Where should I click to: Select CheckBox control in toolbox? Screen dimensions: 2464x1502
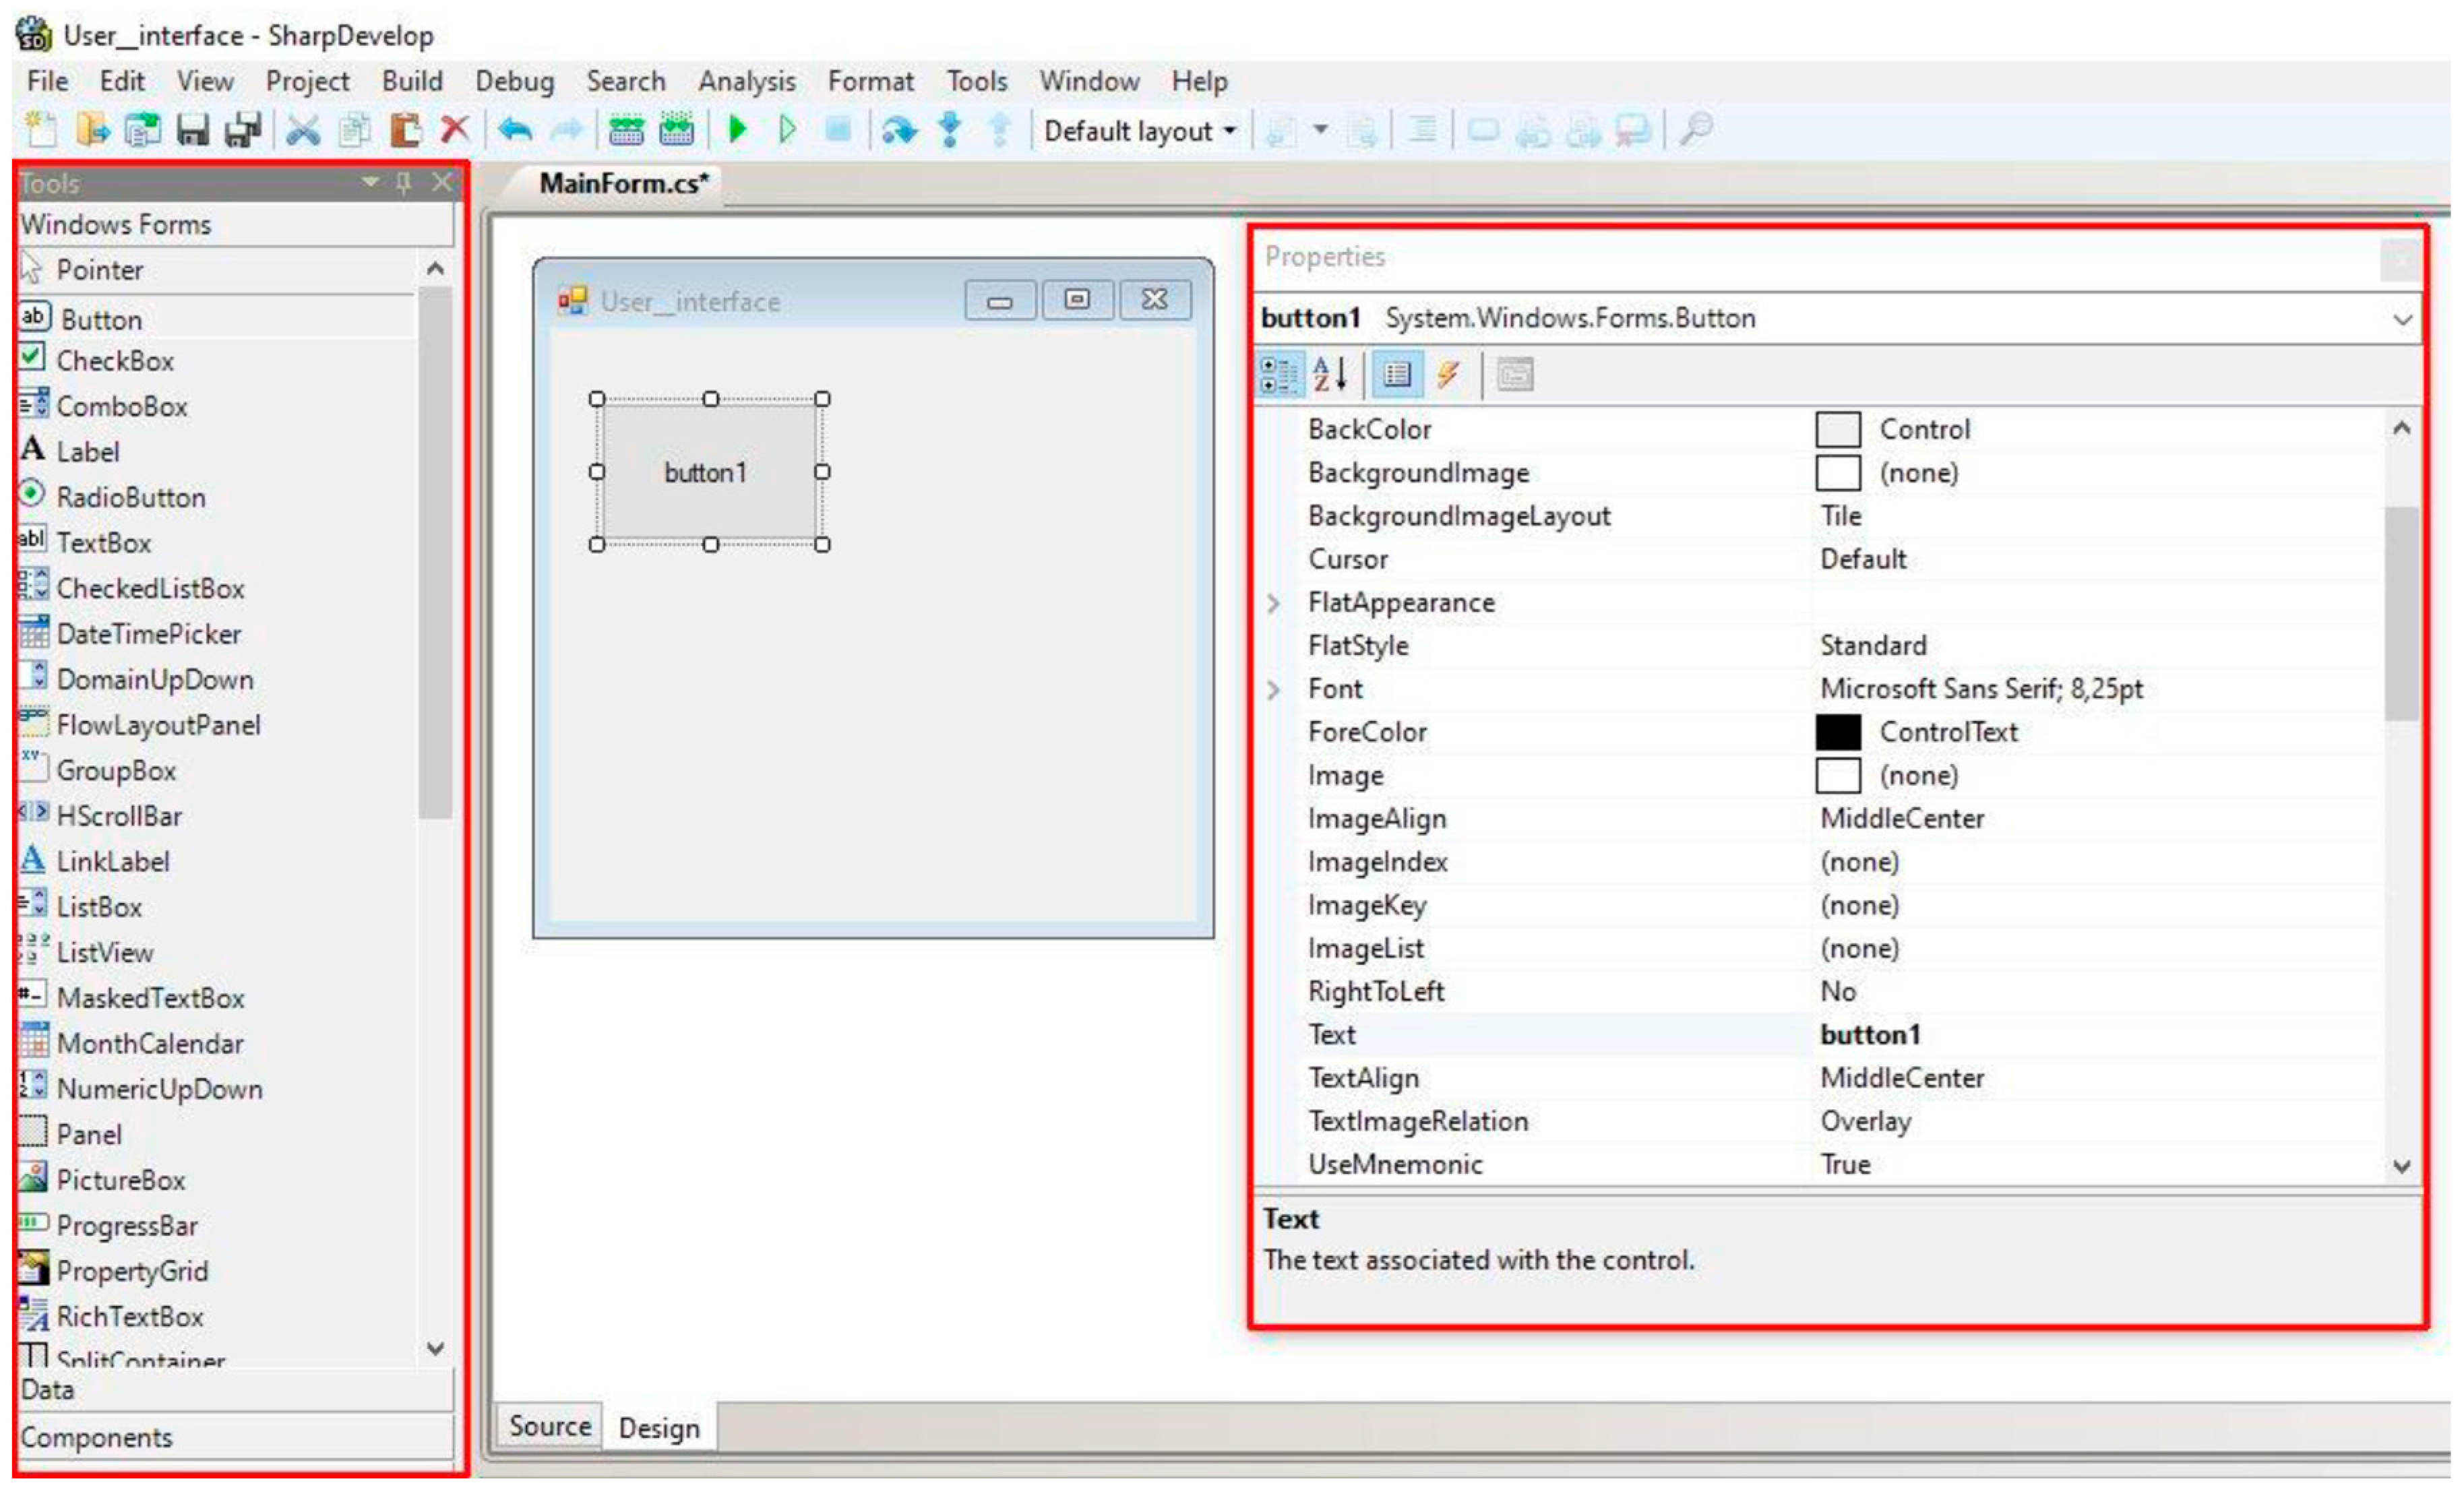[114, 361]
